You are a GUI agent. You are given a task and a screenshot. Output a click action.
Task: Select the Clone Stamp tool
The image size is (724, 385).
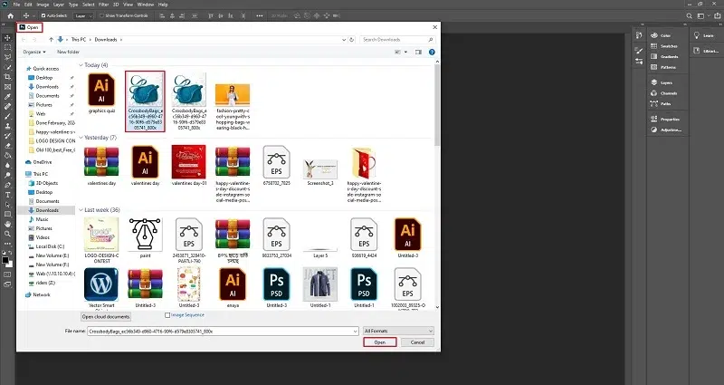coord(7,126)
